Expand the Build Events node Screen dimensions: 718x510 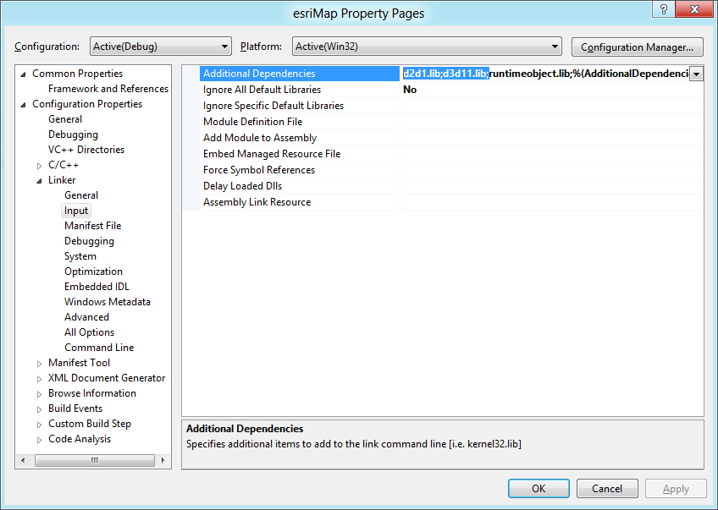click(x=40, y=409)
